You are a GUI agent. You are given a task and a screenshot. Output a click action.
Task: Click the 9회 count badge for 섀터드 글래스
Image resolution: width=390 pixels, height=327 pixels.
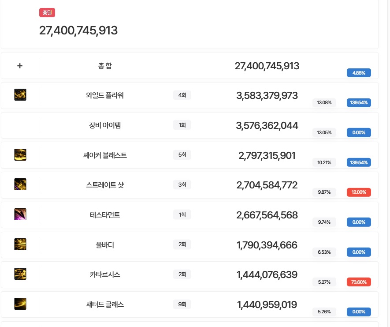point(182,304)
